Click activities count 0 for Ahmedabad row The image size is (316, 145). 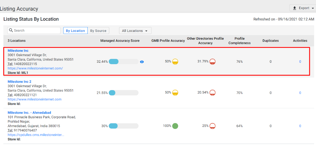(x=300, y=126)
